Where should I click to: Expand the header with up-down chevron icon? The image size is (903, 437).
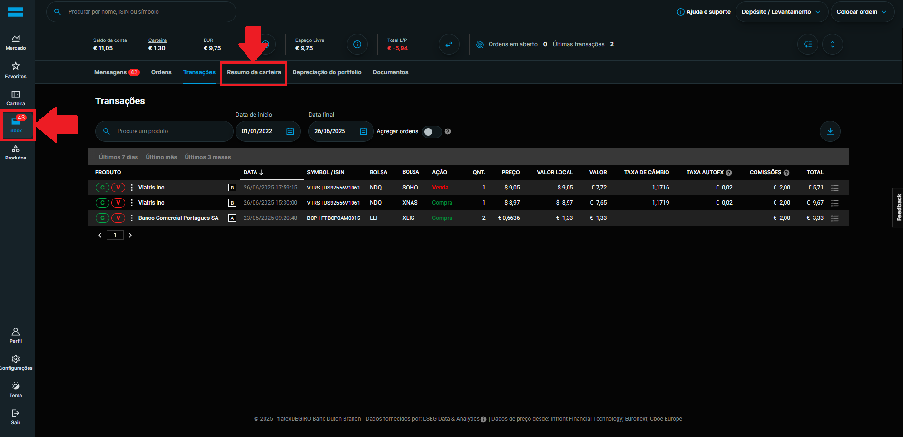(x=833, y=44)
